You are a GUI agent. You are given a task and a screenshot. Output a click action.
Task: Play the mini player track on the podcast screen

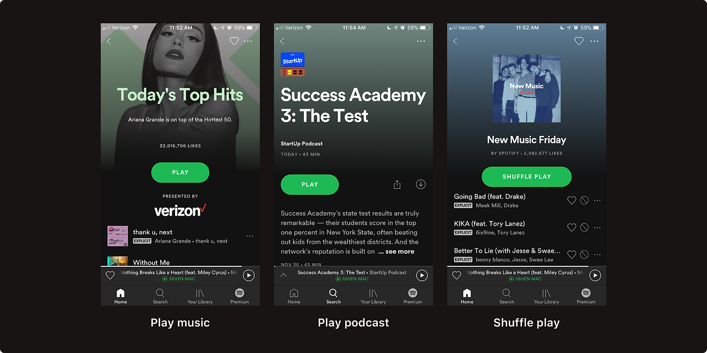(422, 275)
